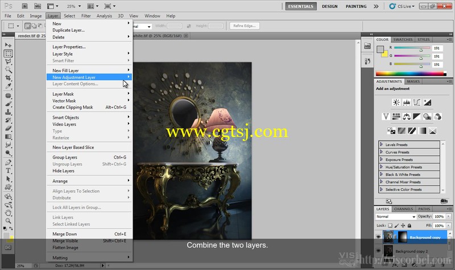The height and width of the screenshot is (270, 455).
Task: Select the Gradient tool
Action: [8, 136]
